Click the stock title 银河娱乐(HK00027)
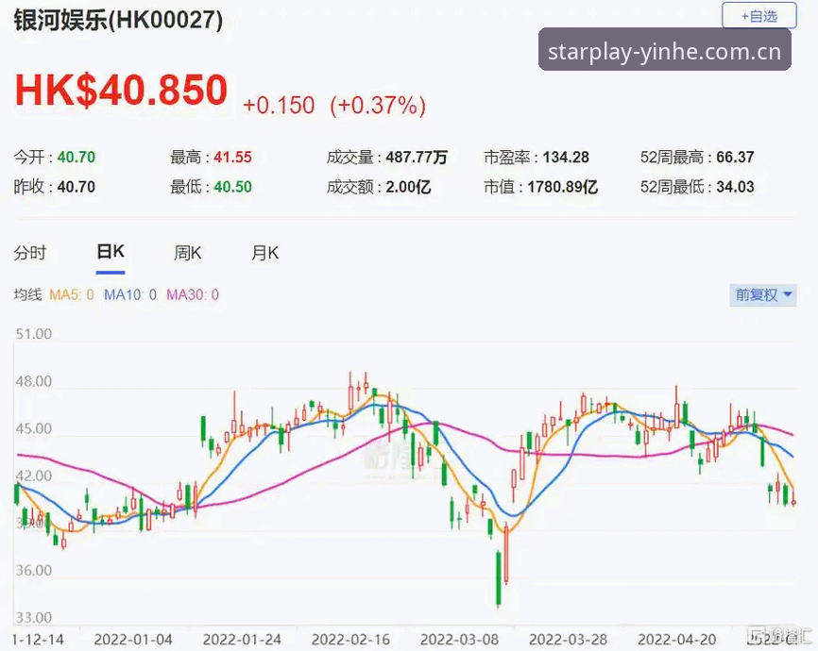The image size is (818, 651). [x=118, y=21]
